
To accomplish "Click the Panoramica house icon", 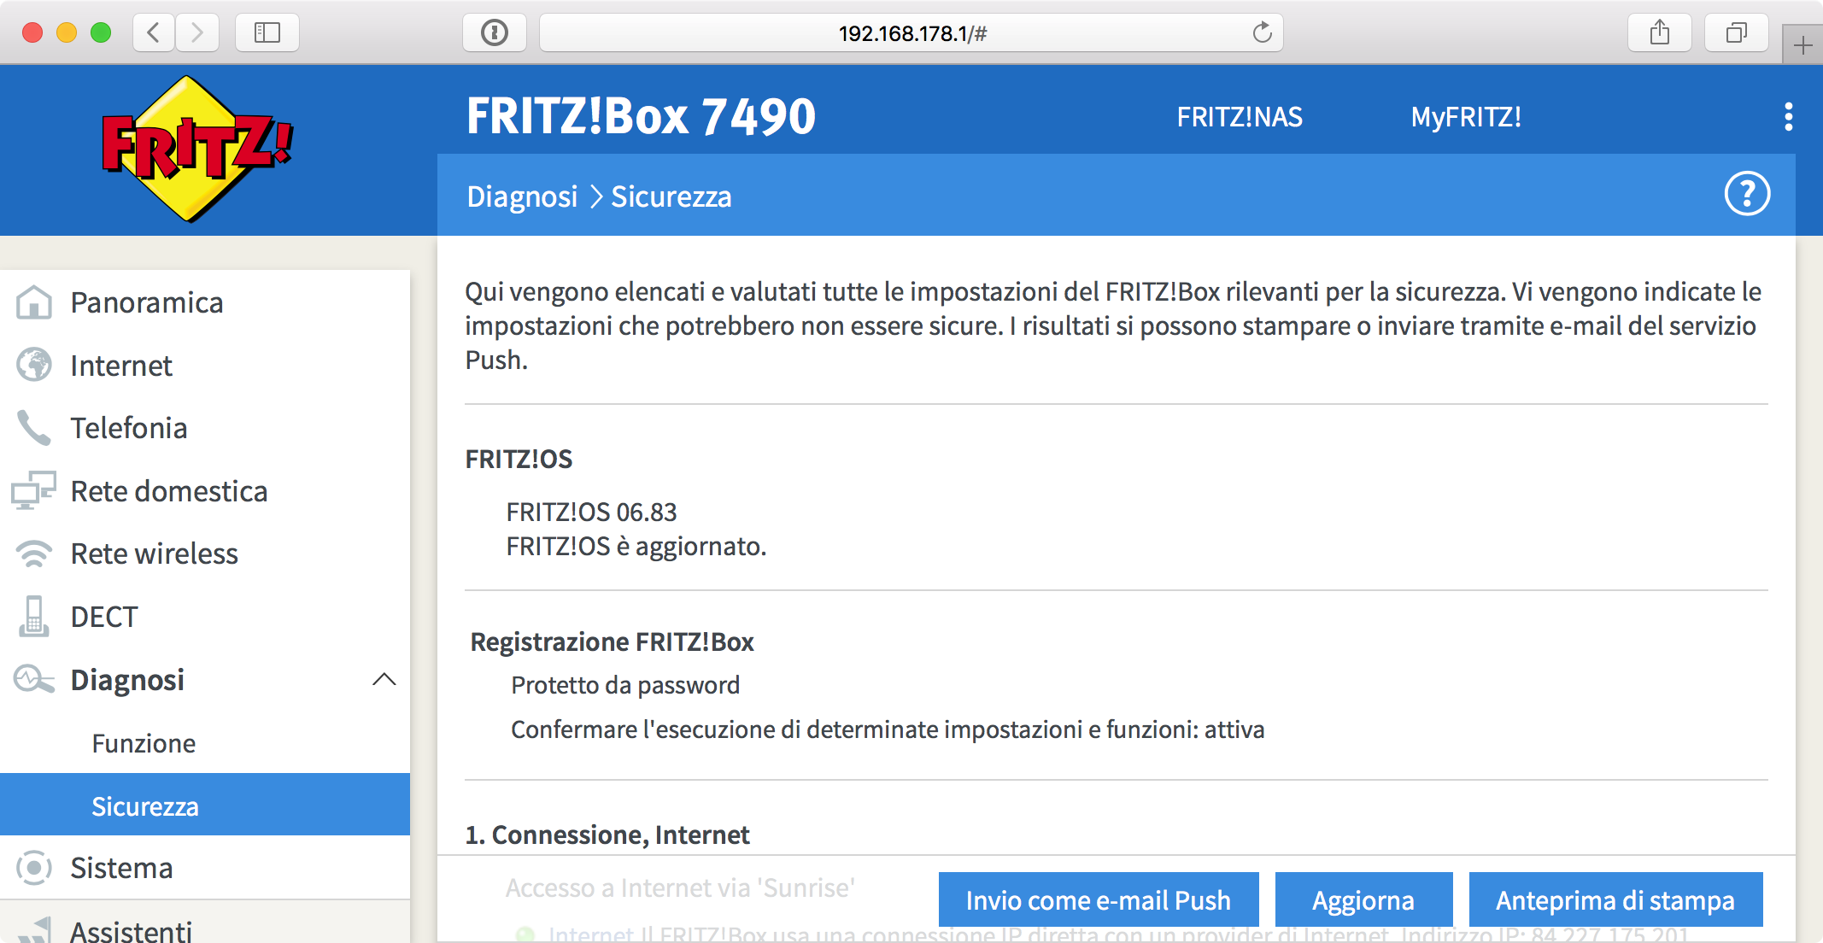I will point(34,302).
